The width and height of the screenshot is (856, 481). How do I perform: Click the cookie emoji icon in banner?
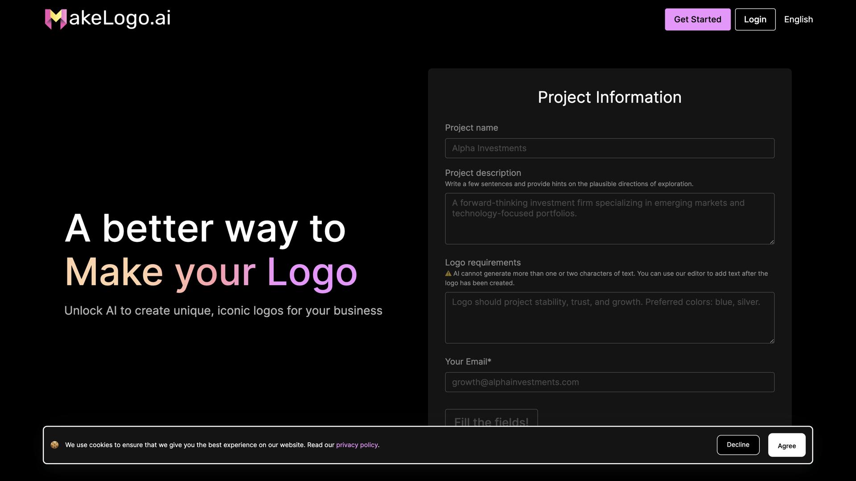pyautogui.click(x=54, y=445)
